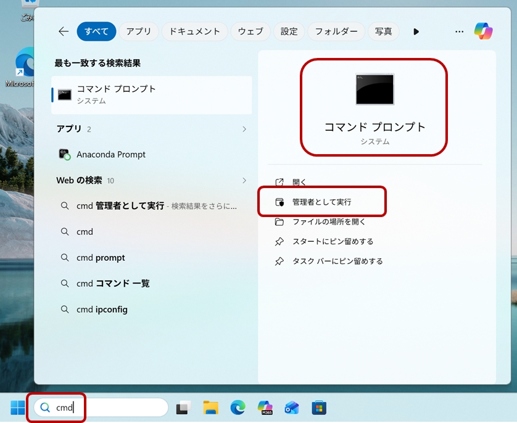Open the Copilot icon in search header

pyautogui.click(x=483, y=31)
